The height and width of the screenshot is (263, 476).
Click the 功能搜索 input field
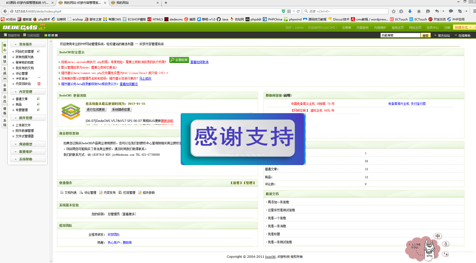[x=400, y=35]
